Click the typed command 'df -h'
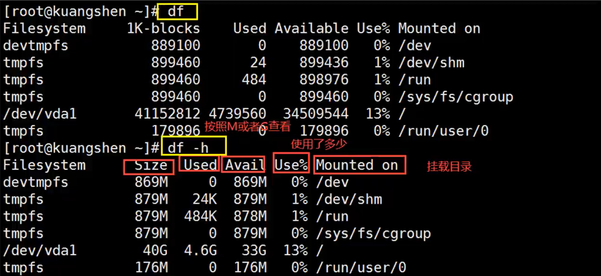 (x=188, y=148)
